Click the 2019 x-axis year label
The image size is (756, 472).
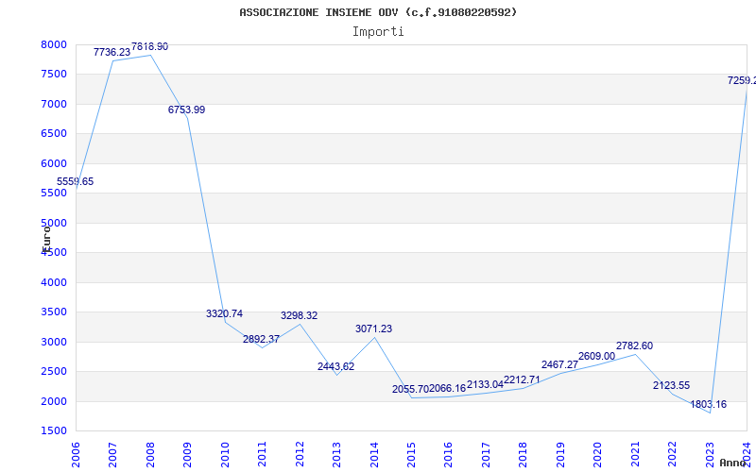coord(560,455)
